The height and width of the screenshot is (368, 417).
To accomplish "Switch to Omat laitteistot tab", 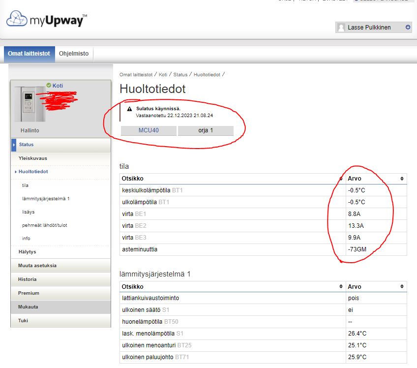I will (x=29, y=54).
